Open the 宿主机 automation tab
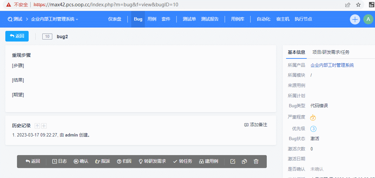This screenshot has width=375, height=178. pos(283,19)
